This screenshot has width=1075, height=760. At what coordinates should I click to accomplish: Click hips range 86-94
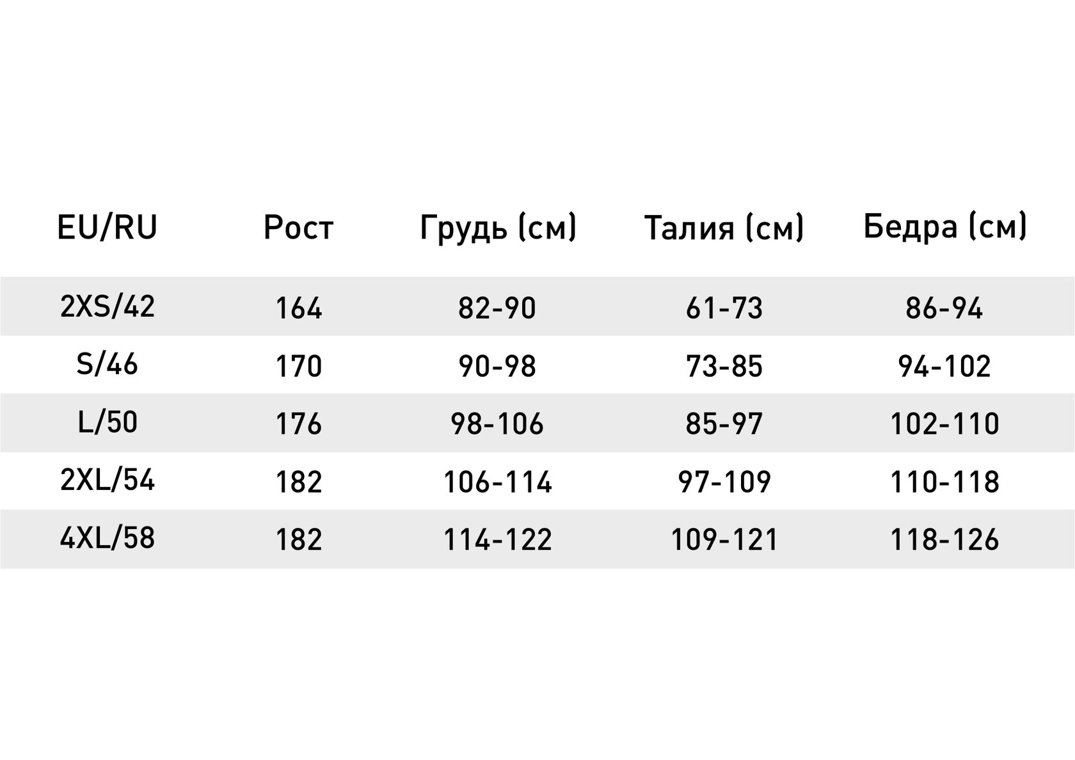[x=944, y=308]
